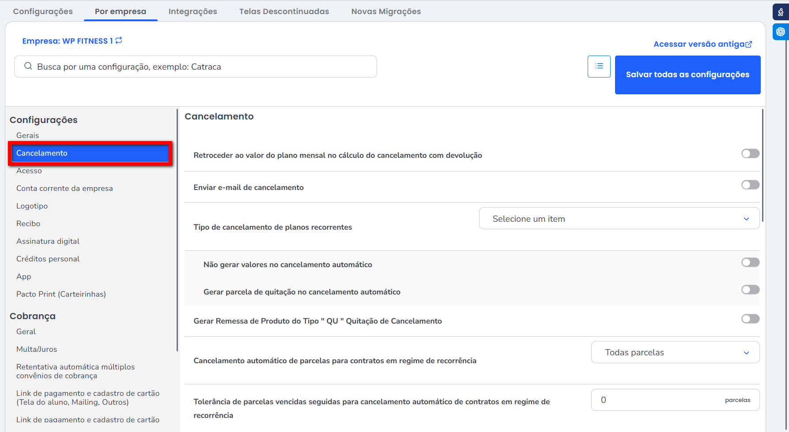The height and width of the screenshot is (432, 789).
Task: Click external link icon beside Acessar versão antiga
Action: click(749, 44)
